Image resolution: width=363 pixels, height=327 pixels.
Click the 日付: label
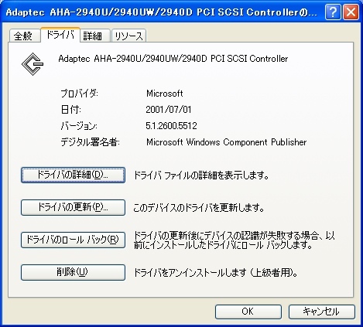[70, 110]
